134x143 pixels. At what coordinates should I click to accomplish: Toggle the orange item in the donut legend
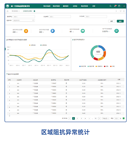[113, 66]
